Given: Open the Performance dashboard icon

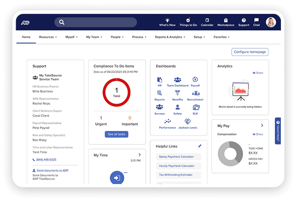Looking at the screenshot, I should coord(168,121).
